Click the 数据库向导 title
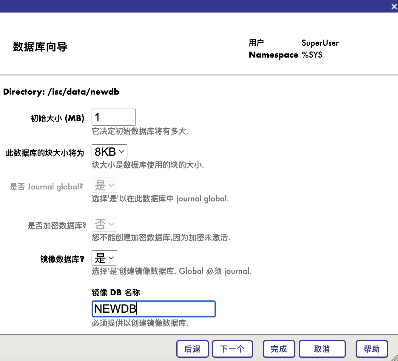398x361 pixels. pyautogui.click(x=40, y=47)
